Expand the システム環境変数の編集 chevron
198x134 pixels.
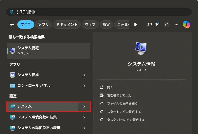click(x=84, y=117)
